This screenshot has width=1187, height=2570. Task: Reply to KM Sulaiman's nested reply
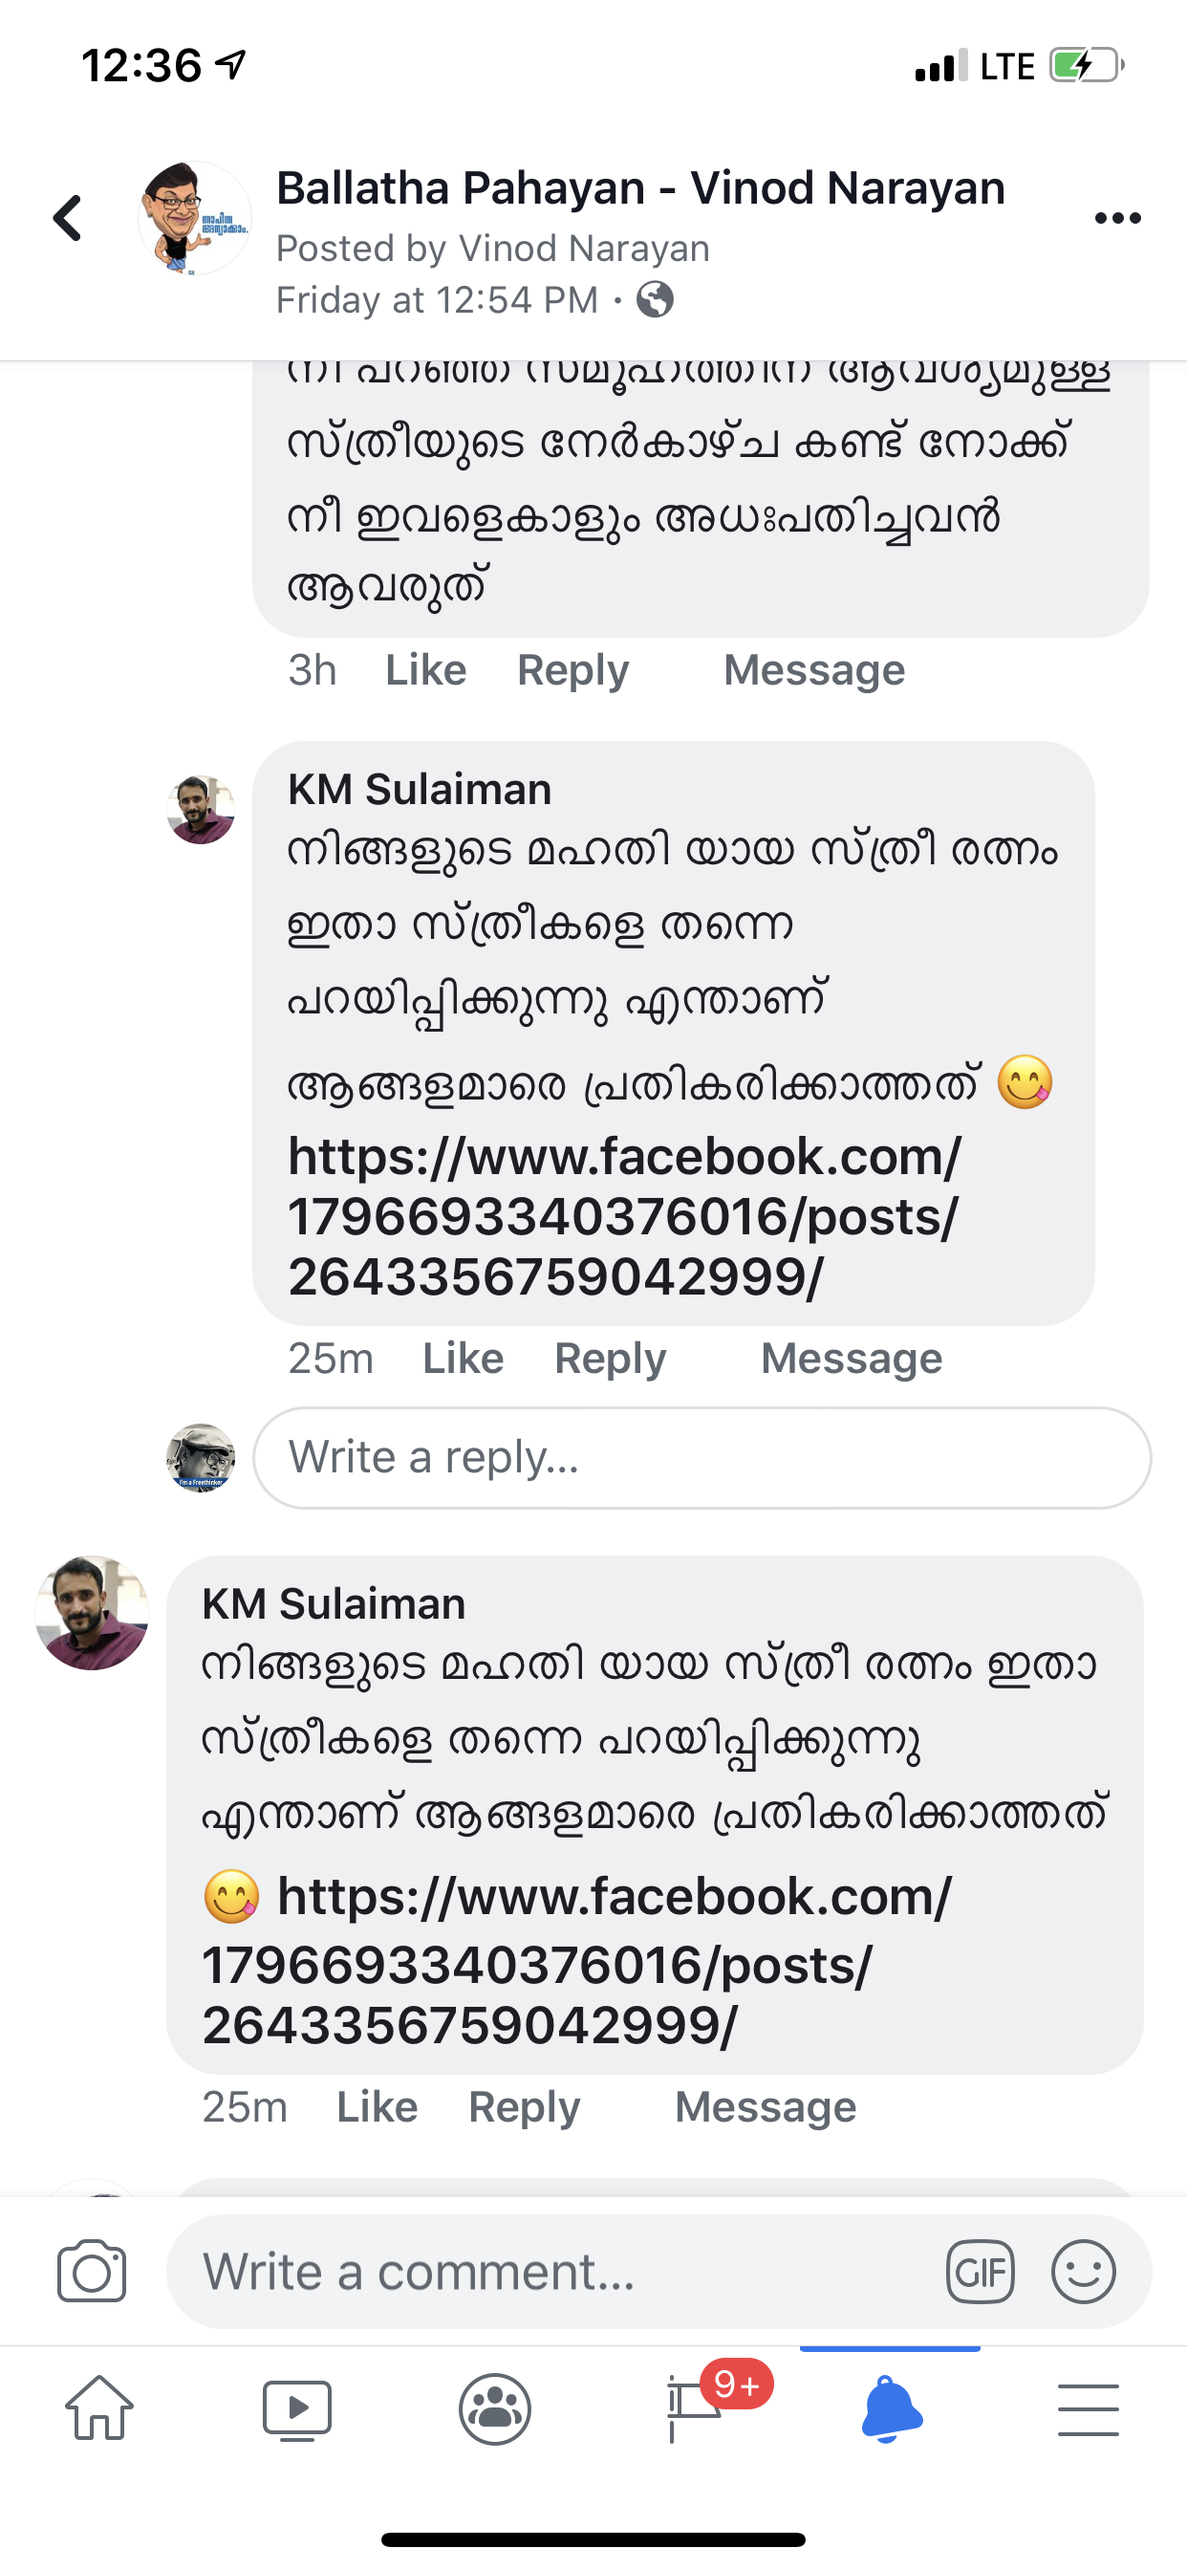point(610,1359)
